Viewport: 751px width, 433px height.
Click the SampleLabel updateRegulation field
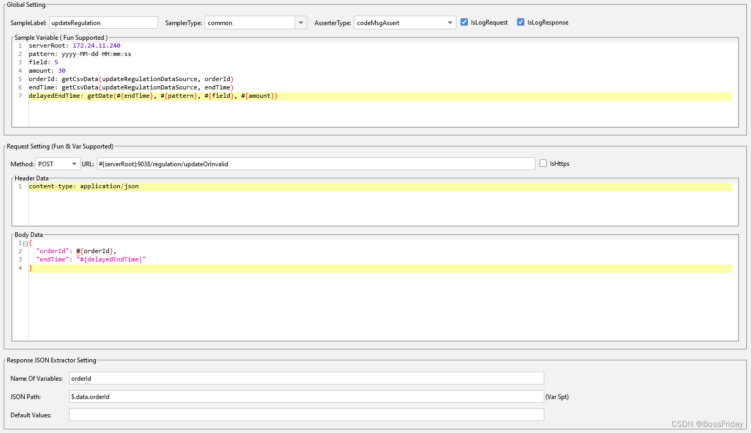104,22
